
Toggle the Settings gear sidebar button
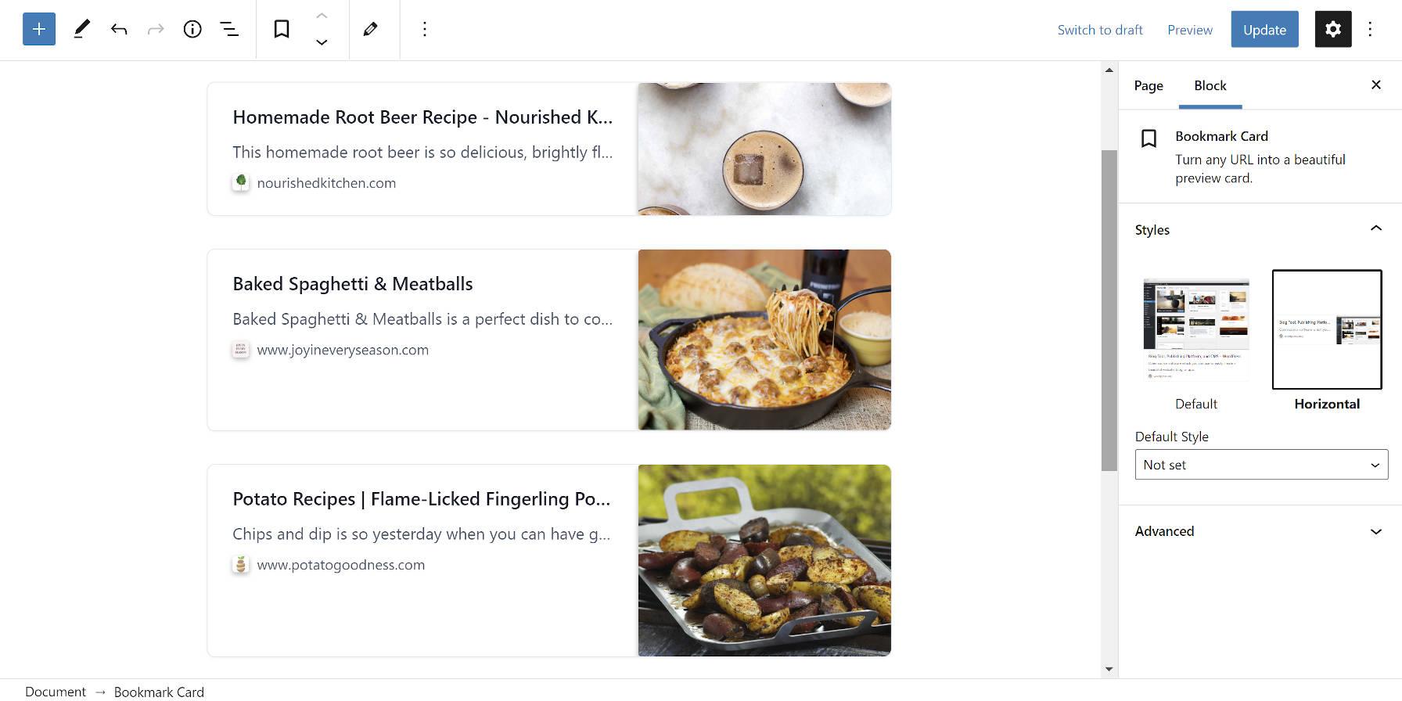[1333, 29]
